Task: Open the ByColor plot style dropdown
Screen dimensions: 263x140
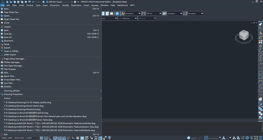Action: [154, 18]
